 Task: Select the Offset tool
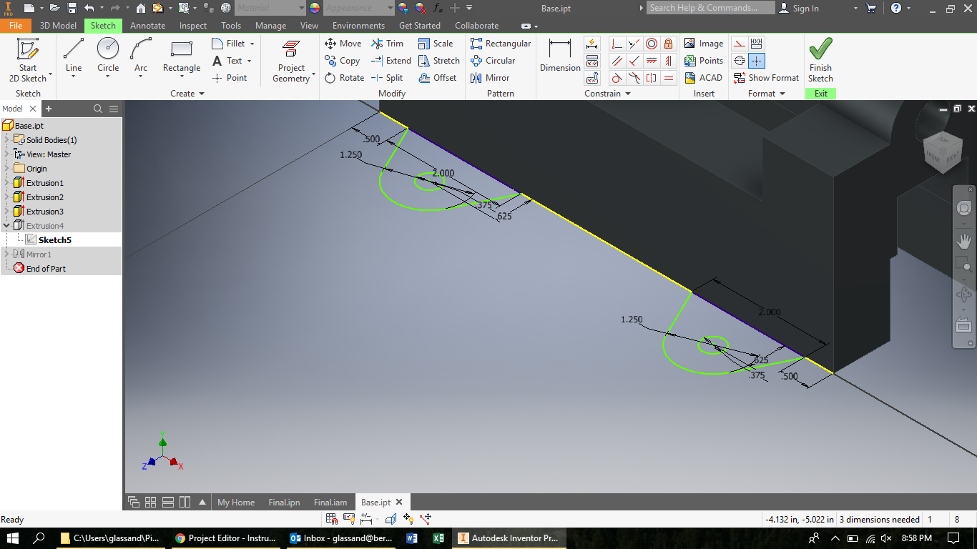(x=438, y=78)
